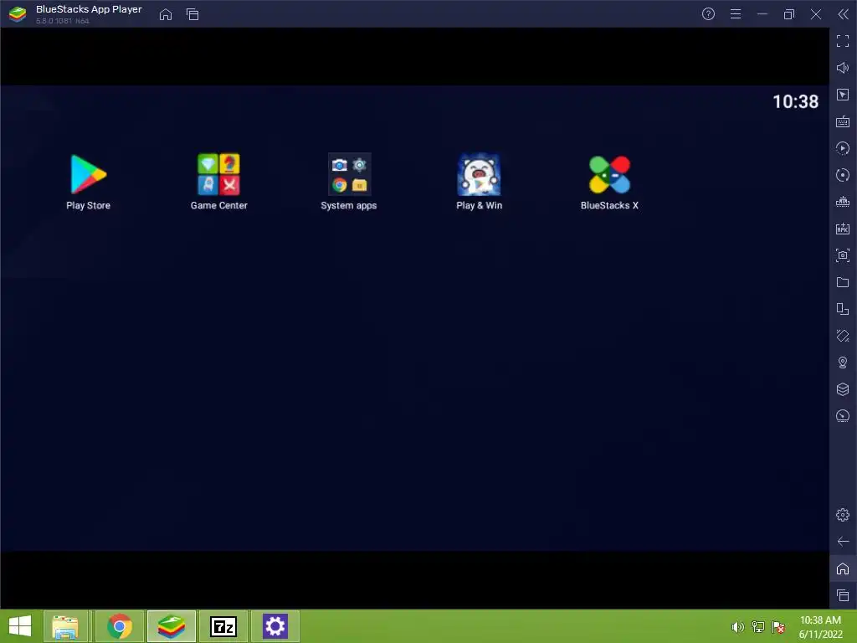Screen dimensions: 857x643
Task: Open the Help question mark icon
Action: [x=708, y=14]
